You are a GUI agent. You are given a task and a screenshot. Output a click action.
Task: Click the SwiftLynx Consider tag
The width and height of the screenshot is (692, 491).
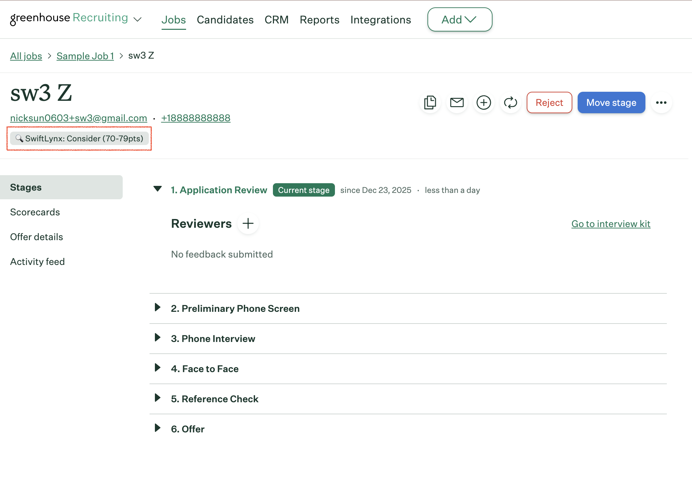pos(79,138)
